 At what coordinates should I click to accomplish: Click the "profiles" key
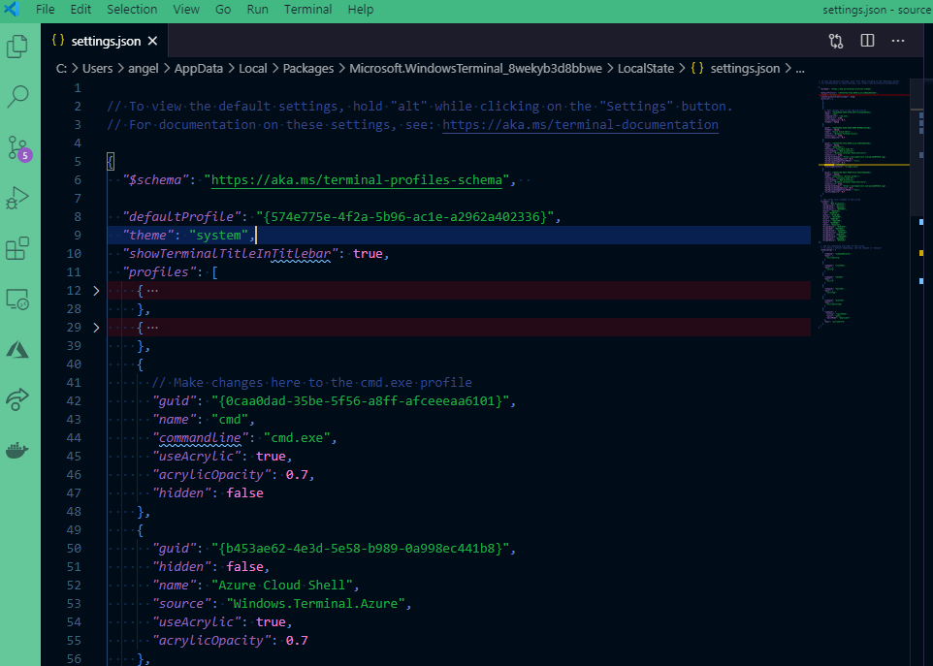coord(159,271)
